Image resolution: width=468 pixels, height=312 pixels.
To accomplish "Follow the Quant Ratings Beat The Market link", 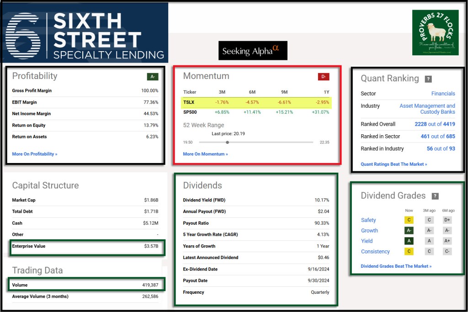I will (394, 164).
